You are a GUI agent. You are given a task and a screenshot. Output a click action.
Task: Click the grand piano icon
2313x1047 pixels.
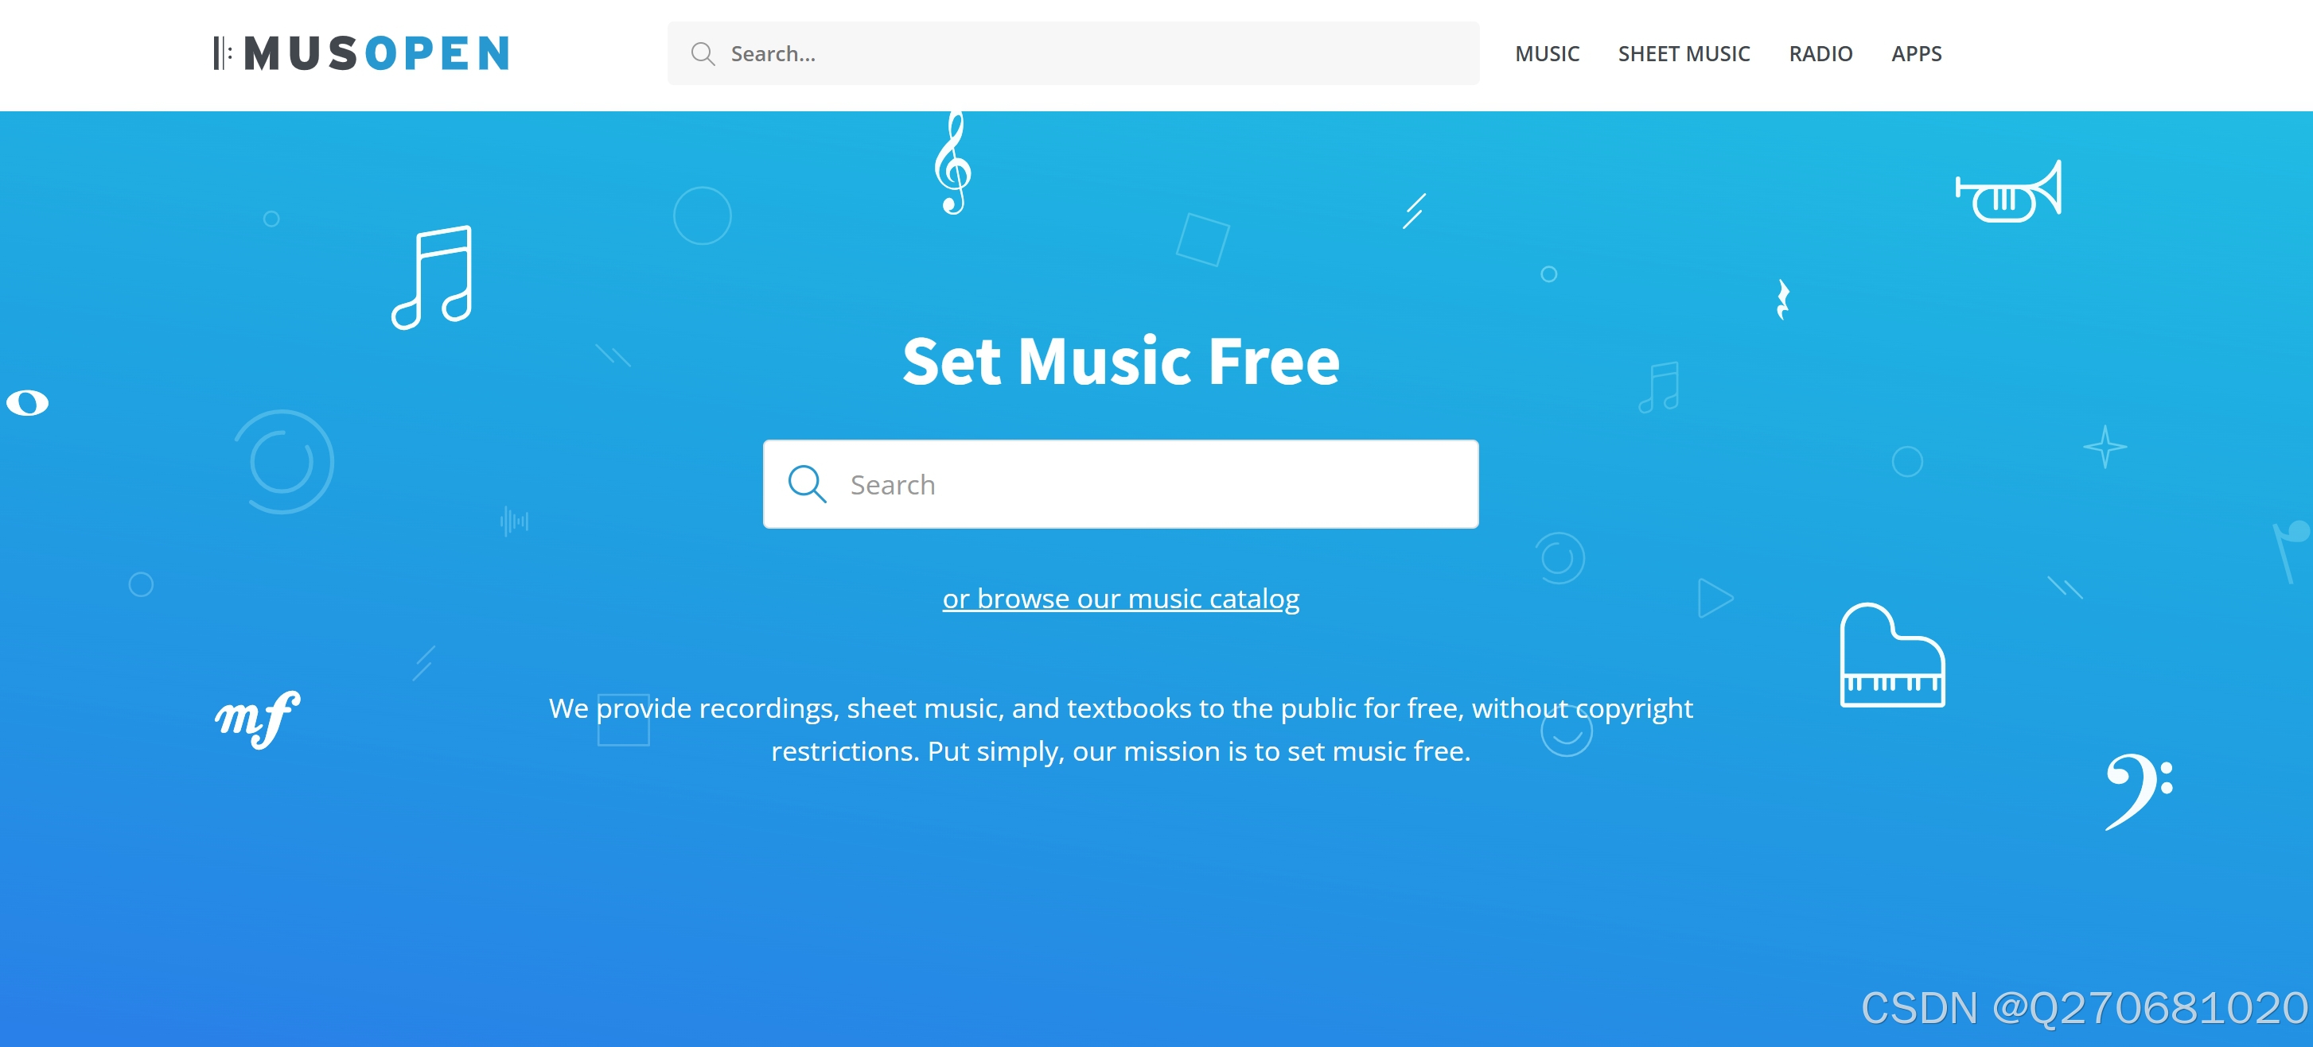[1892, 655]
